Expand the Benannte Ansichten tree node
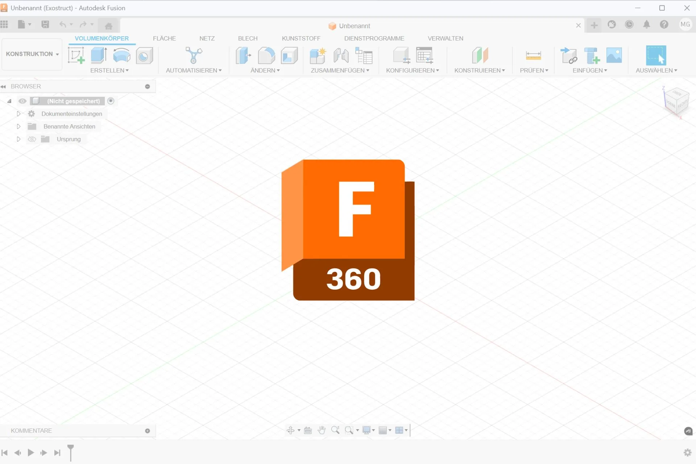Viewport: 696px width, 464px height. 18,127
